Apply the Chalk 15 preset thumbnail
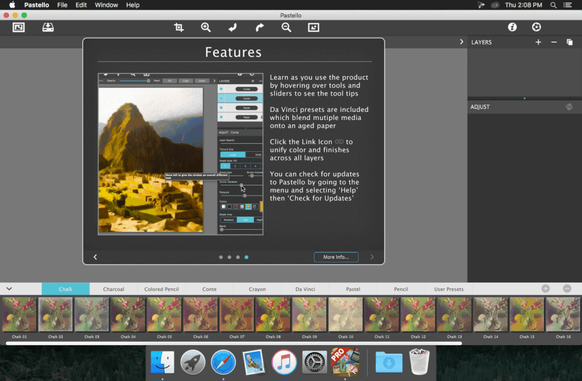 (x=527, y=314)
